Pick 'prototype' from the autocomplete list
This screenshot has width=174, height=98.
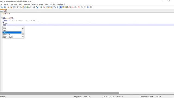point(12,37)
